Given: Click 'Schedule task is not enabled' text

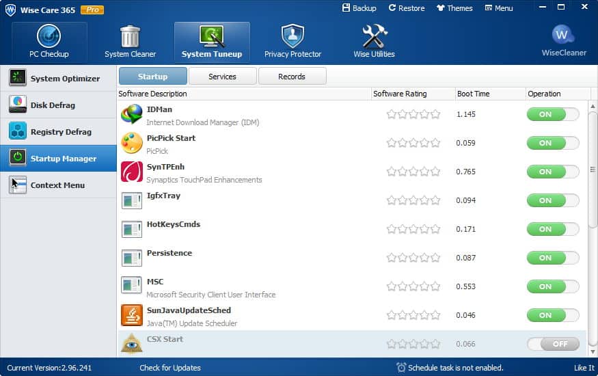Looking at the screenshot, I should (456, 368).
